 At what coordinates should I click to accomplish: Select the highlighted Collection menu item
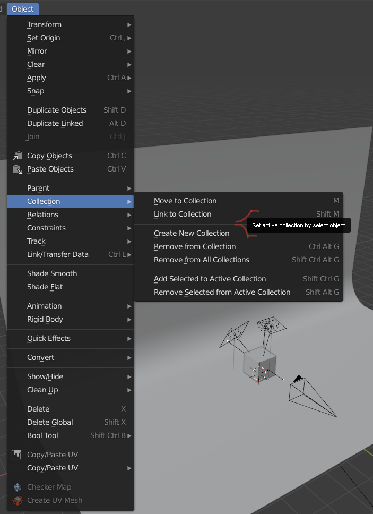tap(71, 201)
